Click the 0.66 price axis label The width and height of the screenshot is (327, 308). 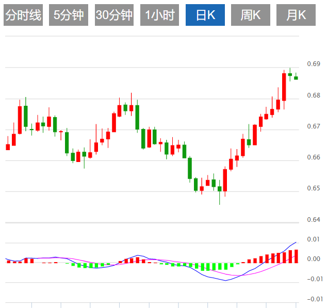[314, 157]
